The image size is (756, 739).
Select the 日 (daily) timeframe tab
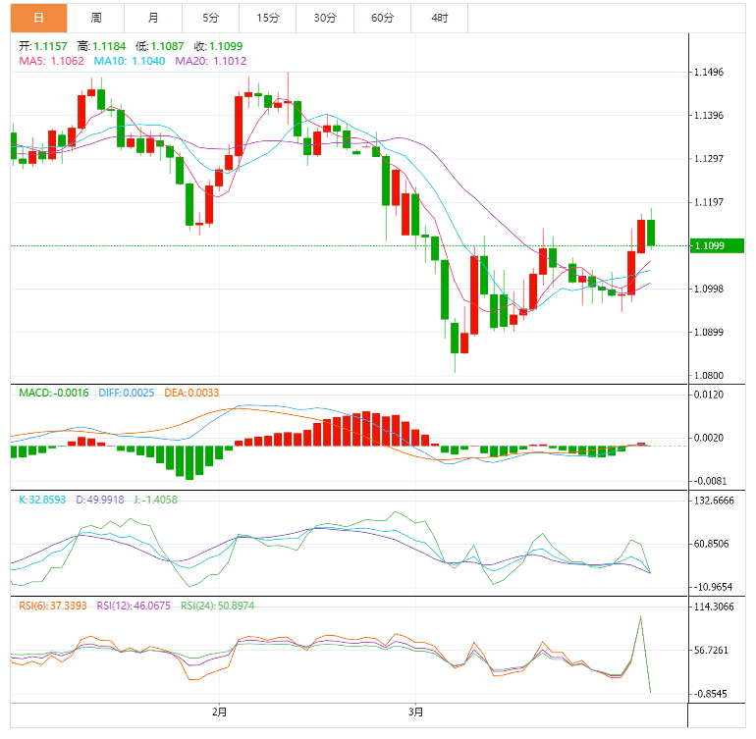pos(38,19)
